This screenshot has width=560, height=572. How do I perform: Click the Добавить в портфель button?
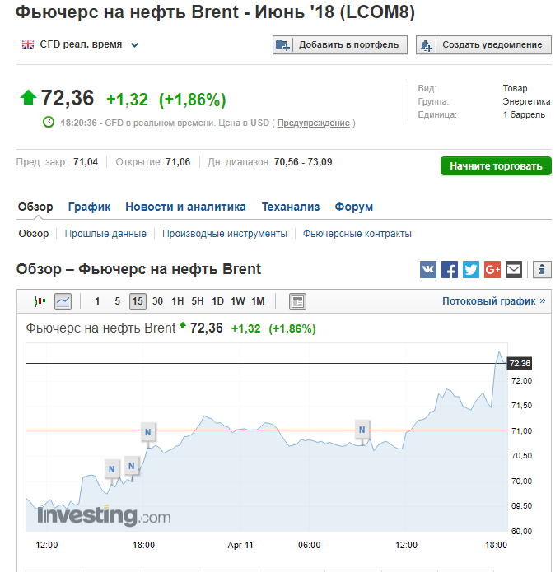[340, 45]
